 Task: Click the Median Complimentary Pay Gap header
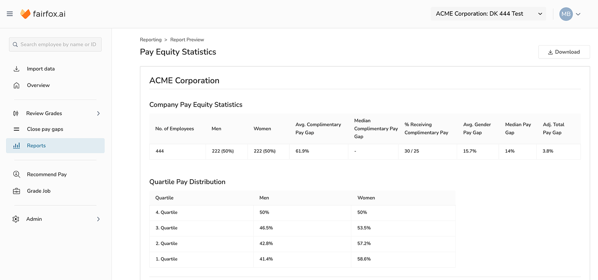[x=376, y=129]
